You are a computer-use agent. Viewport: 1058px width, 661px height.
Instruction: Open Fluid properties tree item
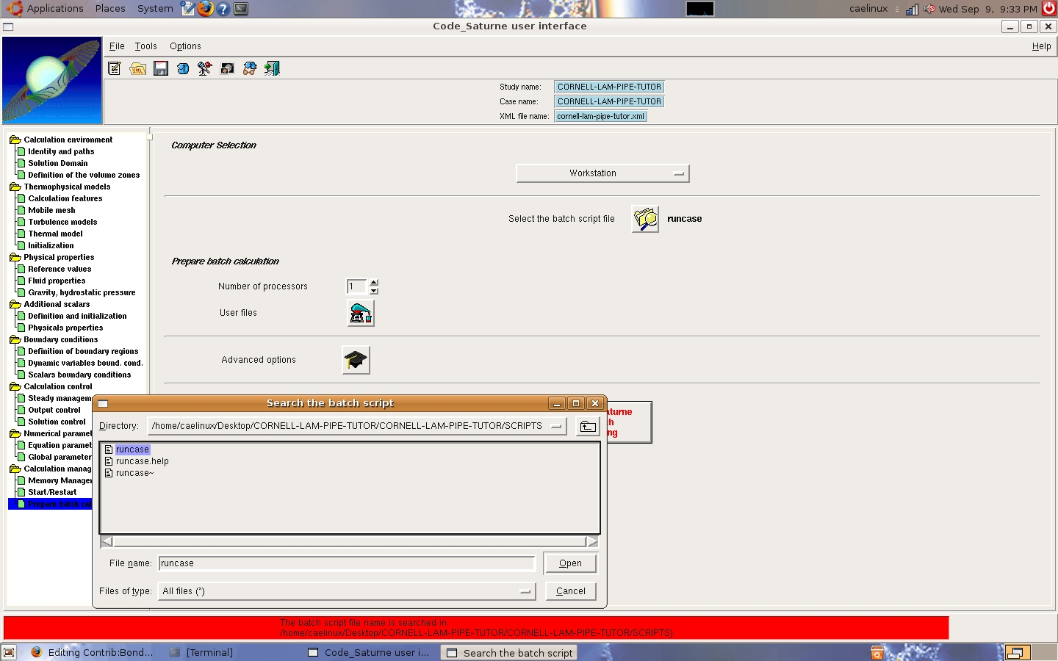click(57, 281)
